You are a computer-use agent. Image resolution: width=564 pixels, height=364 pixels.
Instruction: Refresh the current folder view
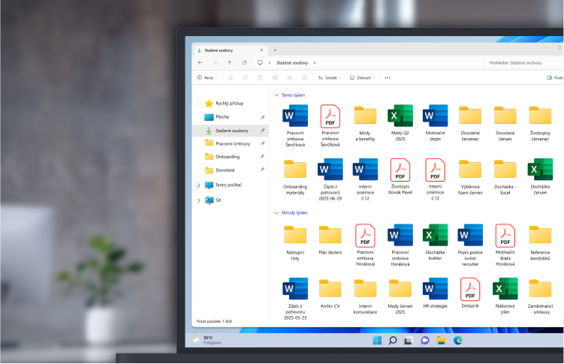pyautogui.click(x=244, y=63)
